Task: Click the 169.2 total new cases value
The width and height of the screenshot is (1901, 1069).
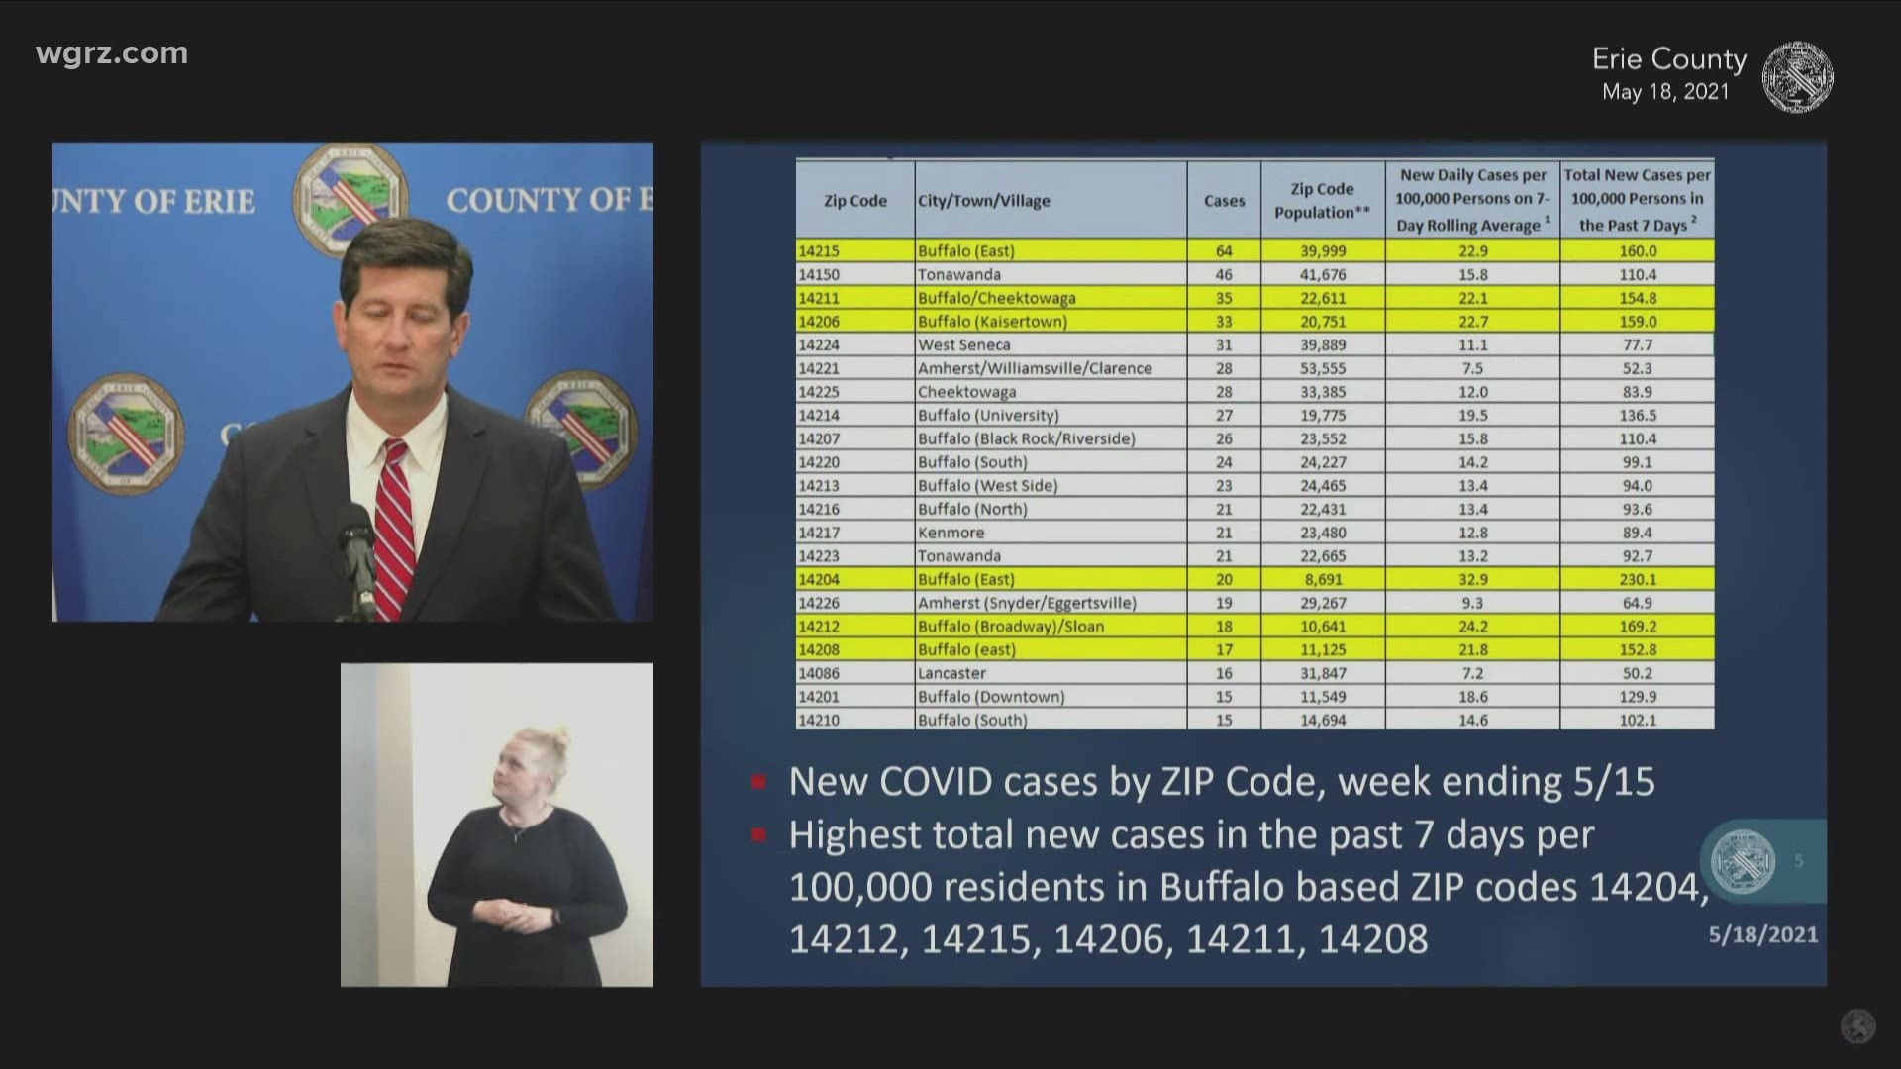Action: coord(1638,627)
